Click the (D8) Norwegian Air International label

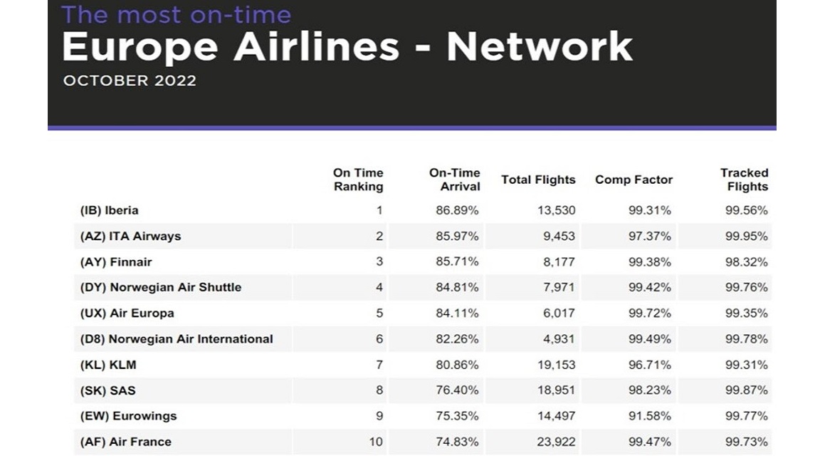[177, 338]
